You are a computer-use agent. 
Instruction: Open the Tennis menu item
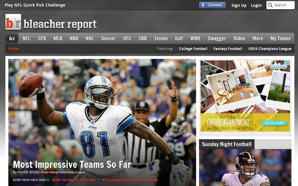click(161, 38)
